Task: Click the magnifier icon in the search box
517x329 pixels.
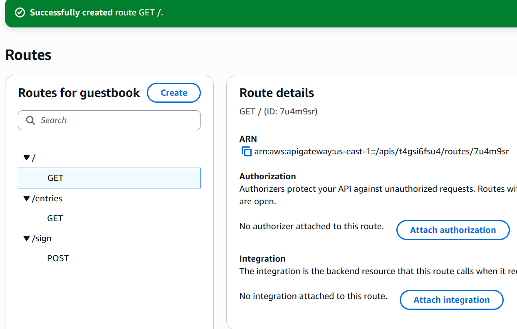Action: (30, 120)
